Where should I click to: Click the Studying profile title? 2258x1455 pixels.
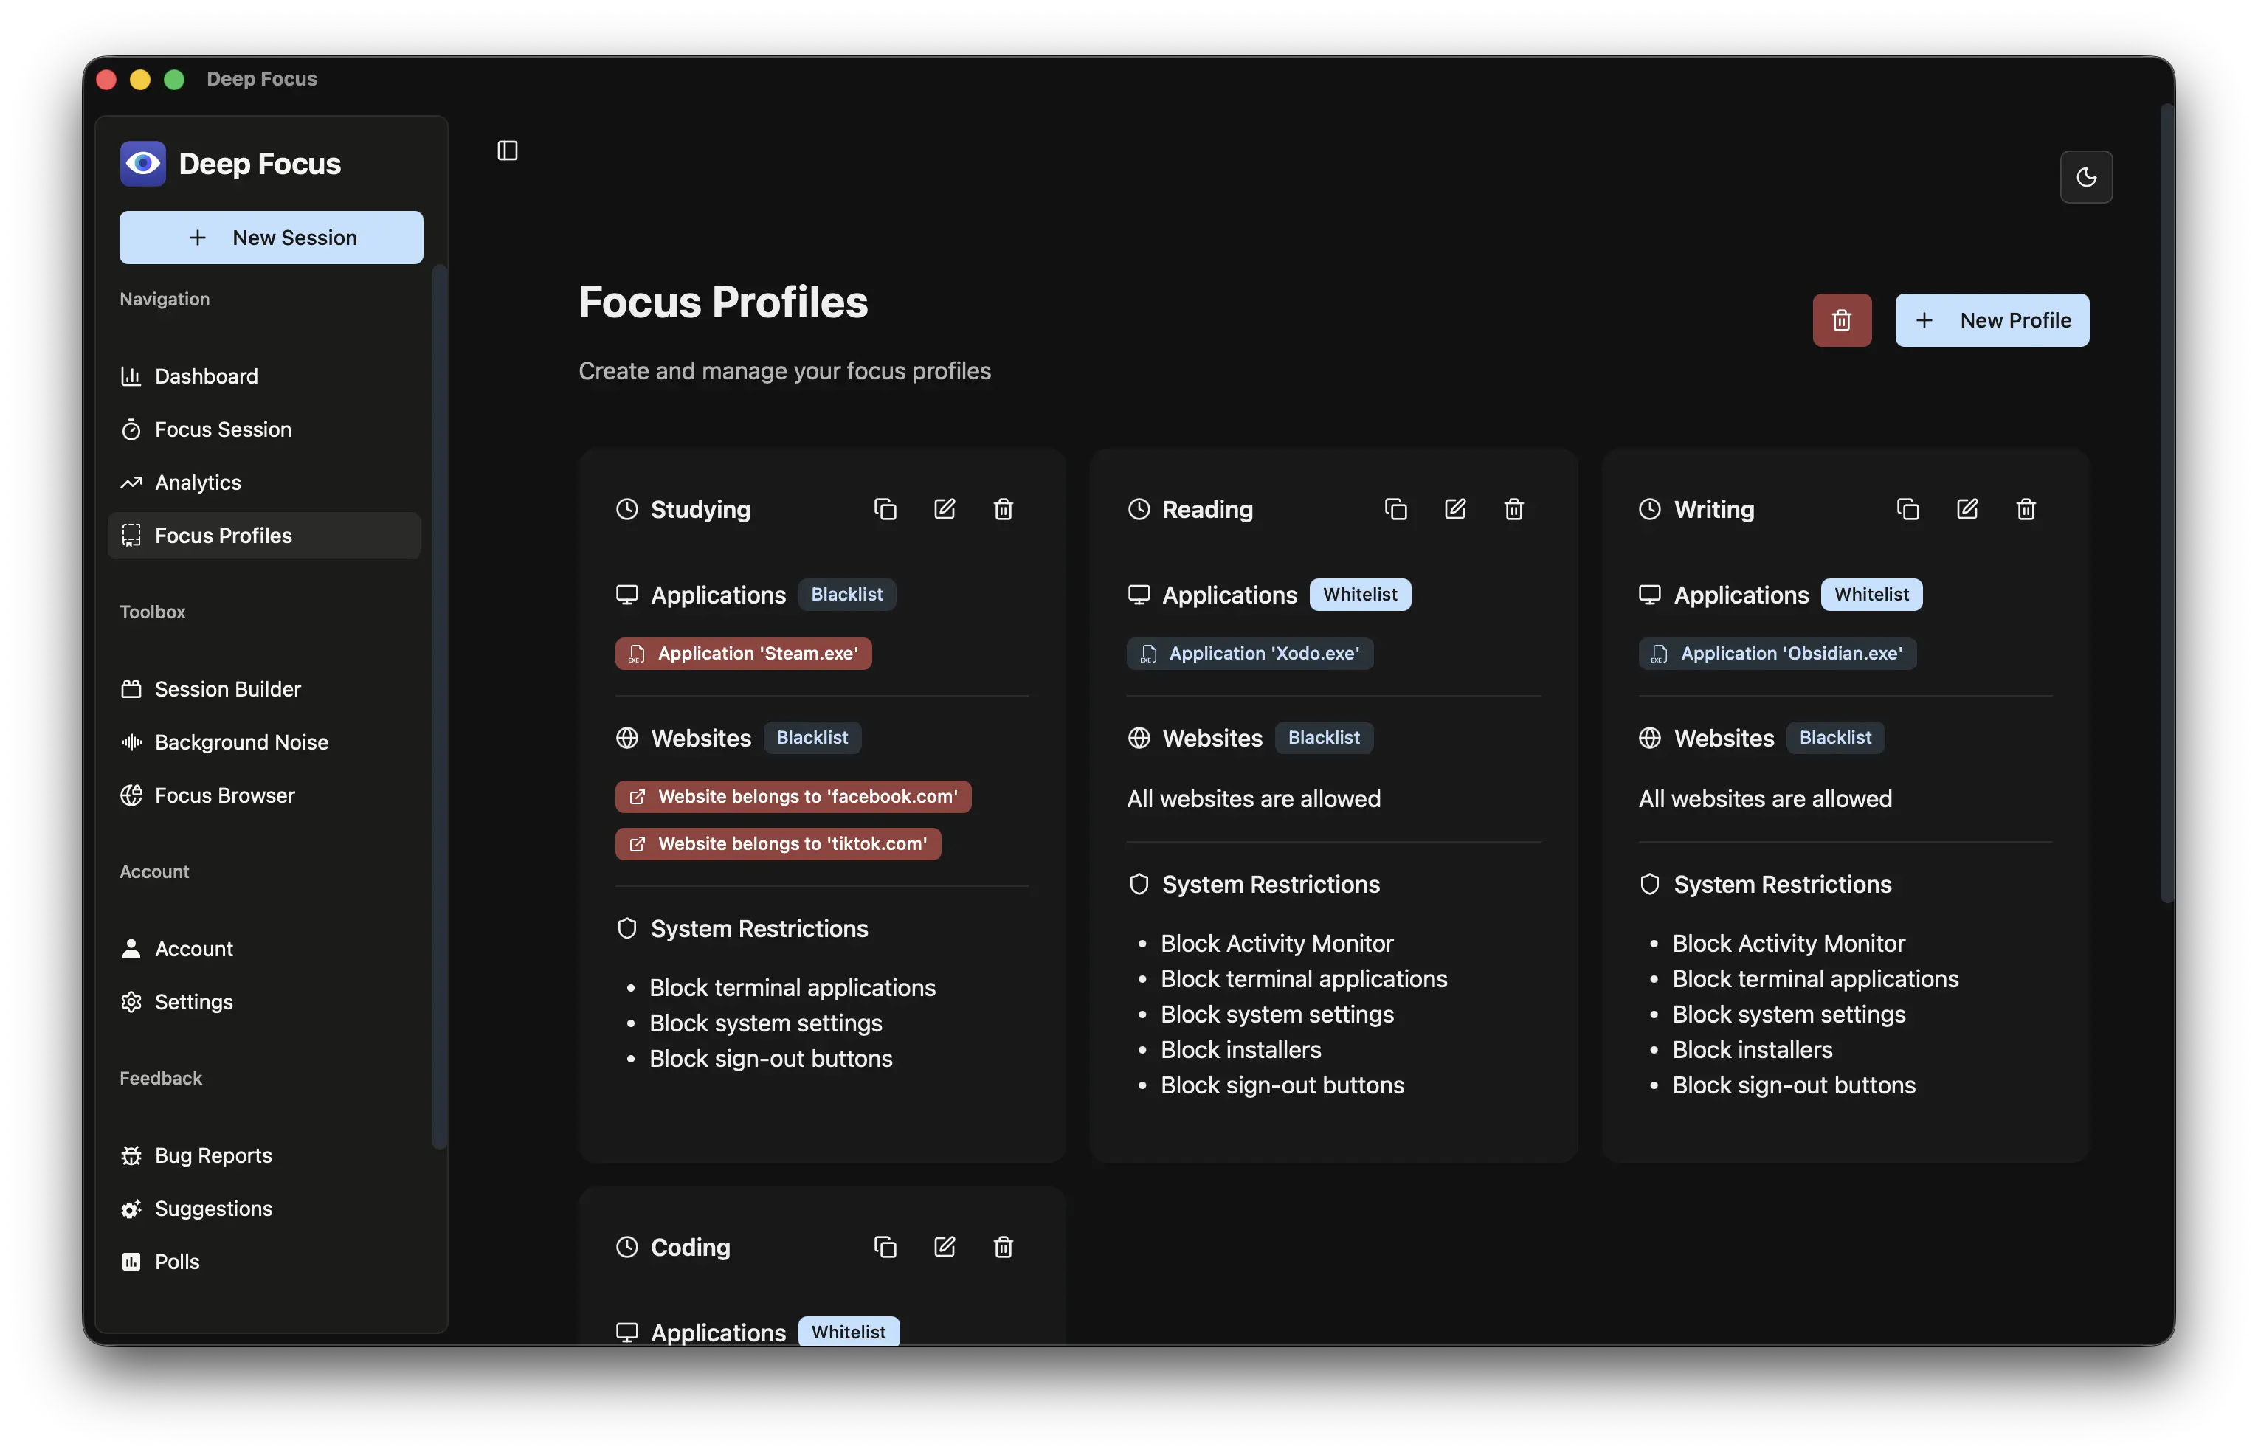click(700, 509)
